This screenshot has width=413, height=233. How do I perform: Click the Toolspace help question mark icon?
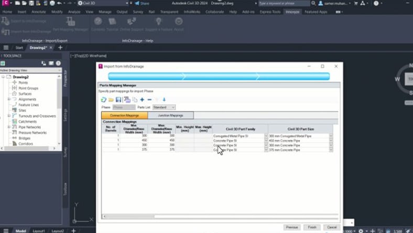point(58,63)
